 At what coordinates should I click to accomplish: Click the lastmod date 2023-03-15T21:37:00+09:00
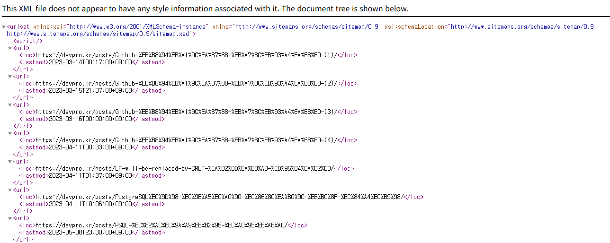[x=90, y=91]
